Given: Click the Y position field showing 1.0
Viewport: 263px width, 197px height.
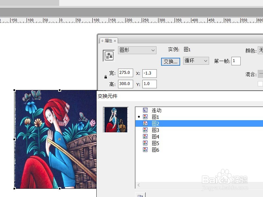Looking at the screenshot, I should 150,84.
